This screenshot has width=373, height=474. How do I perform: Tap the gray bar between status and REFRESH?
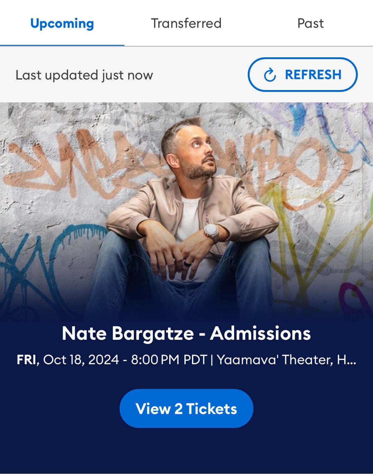[200, 75]
